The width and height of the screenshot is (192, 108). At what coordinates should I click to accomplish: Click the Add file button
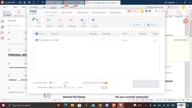click(x=137, y=25)
